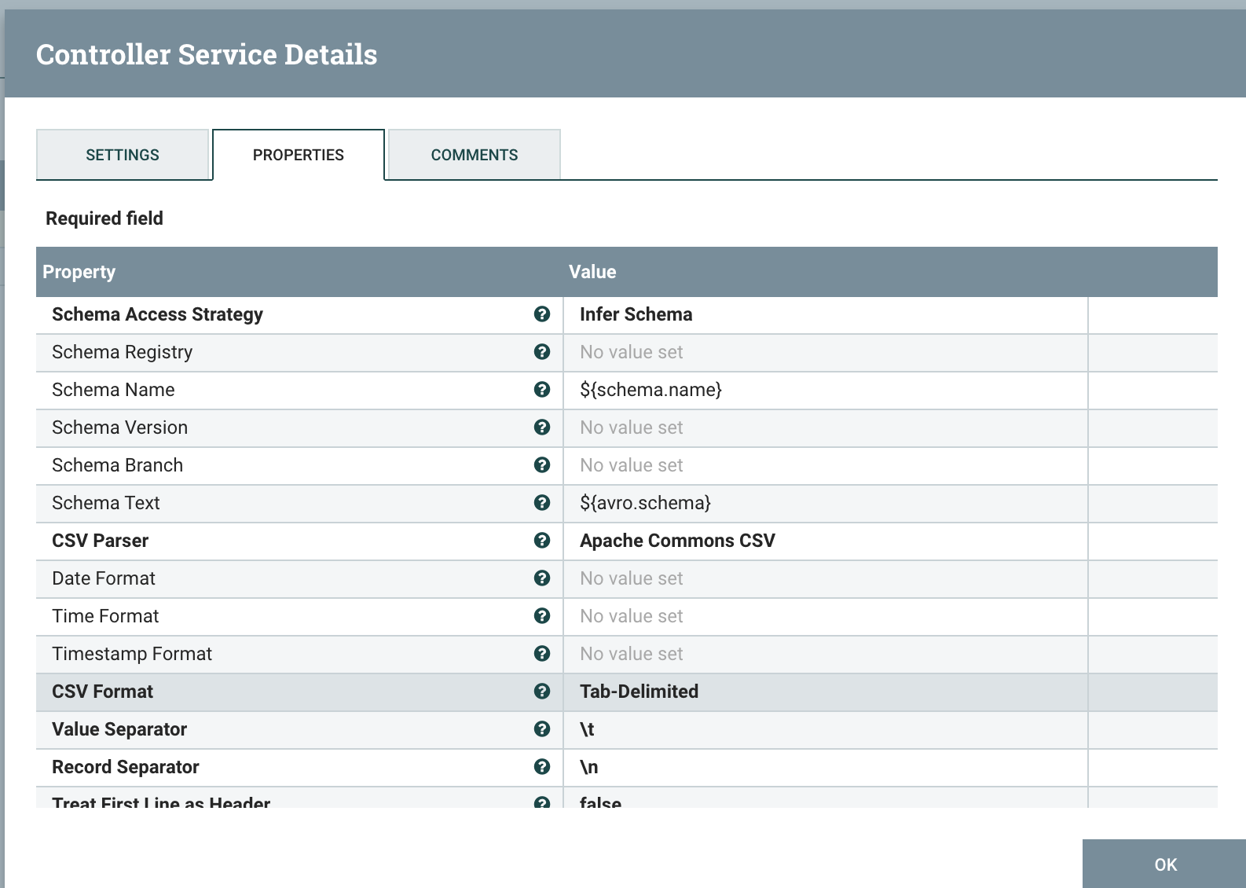Screen dimensions: 1246x888
Task: Switch to the Settings tab
Action: (x=123, y=155)
